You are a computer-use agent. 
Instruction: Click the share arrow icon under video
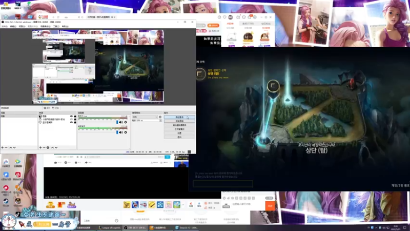[x=86, y=163]
